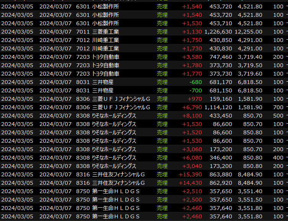This screenshot has height=221, width=288.
Task: Click the +6,080 profit value
Action: pos(192,158)
